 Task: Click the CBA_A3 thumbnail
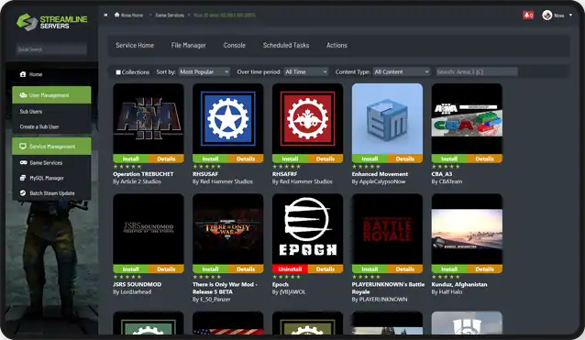pyautogui.click(x=467, y=119)
